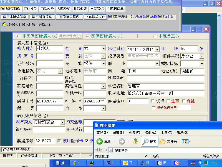The height and width of the screenshot is (167, 222).
Task: Switch to 出院登记 tab
Action: pos(97,9)
